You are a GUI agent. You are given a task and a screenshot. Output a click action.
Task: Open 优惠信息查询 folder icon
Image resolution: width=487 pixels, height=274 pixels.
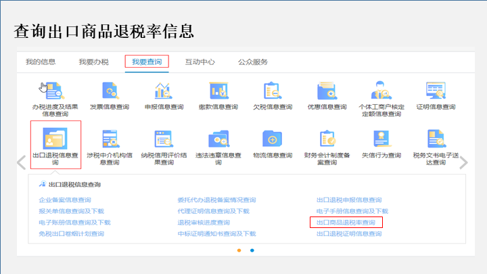point(327,91)
